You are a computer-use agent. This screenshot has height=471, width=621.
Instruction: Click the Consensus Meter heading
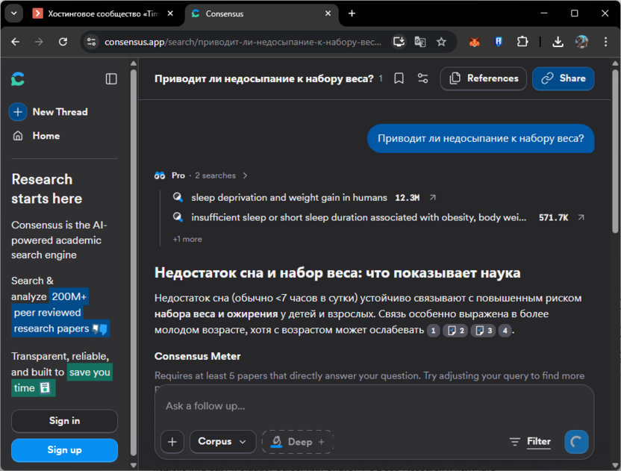point(197,356)
